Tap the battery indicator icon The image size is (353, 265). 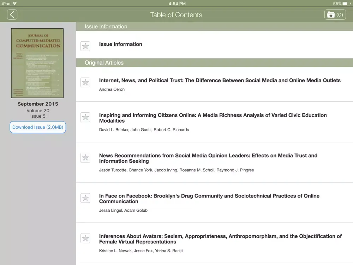click(x=347, y=4)
